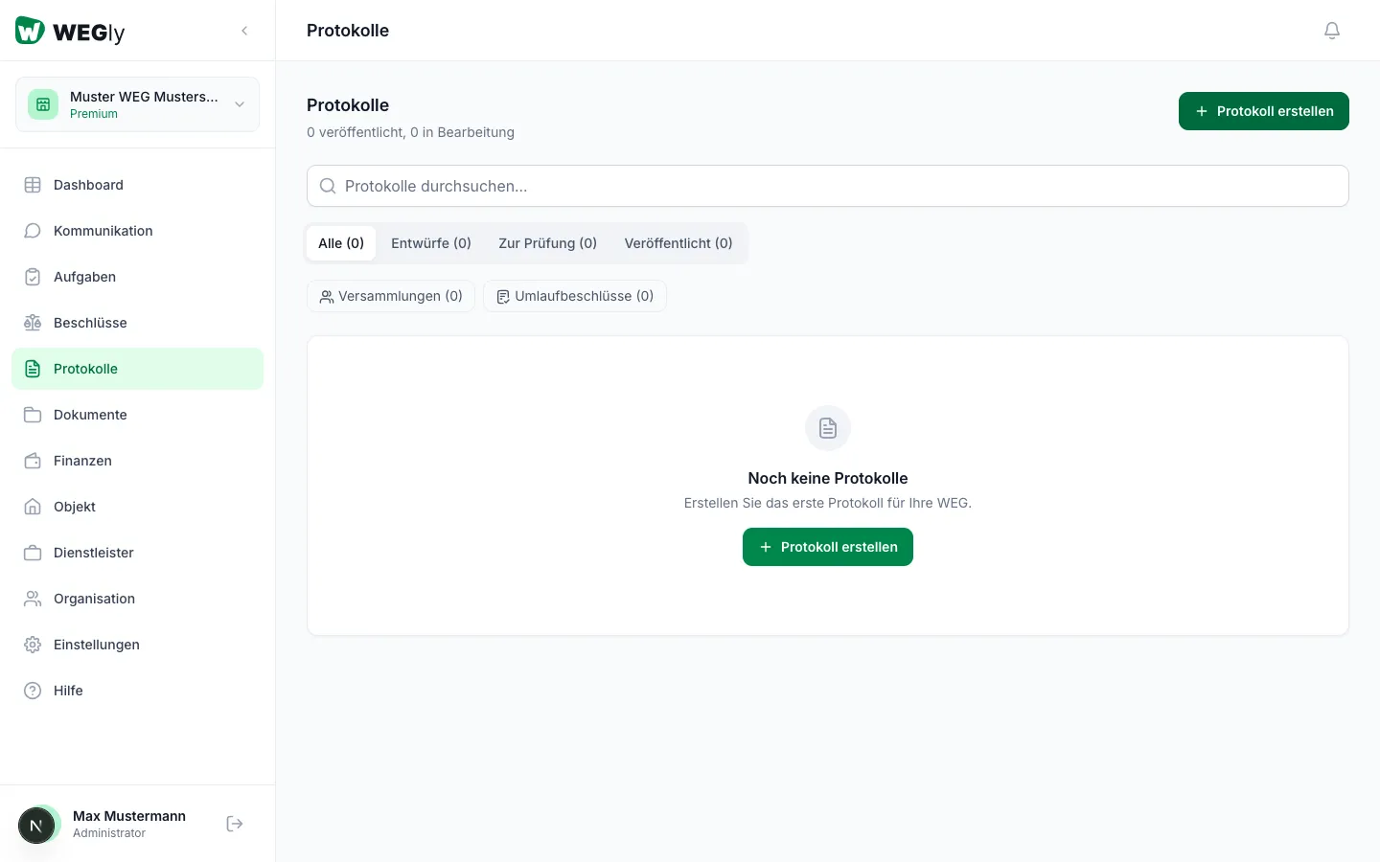Show the Veröffentlicht (0) tab

(678, 243)
